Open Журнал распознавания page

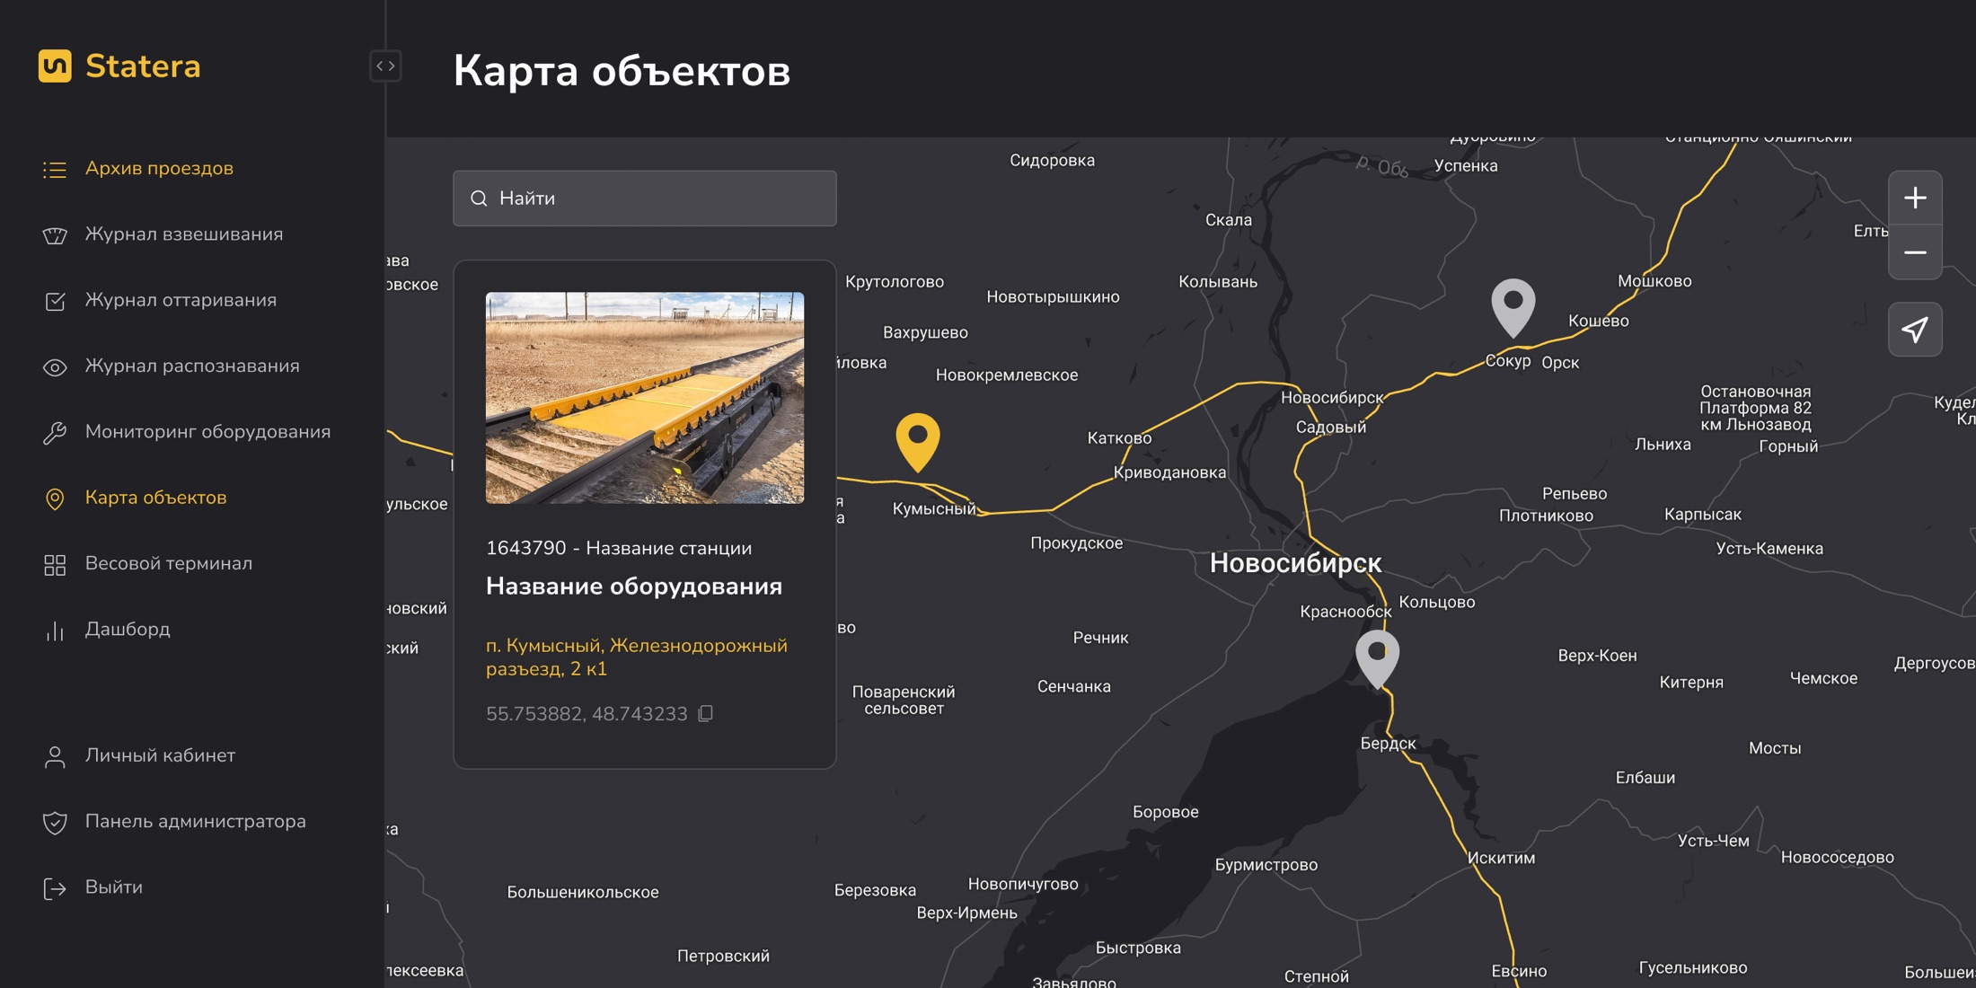click(192, 366)
